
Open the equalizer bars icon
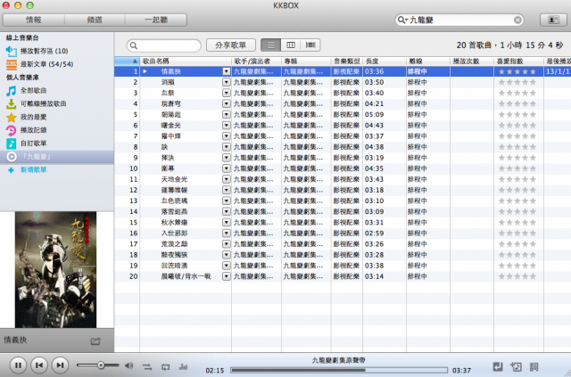click(183, 367)
